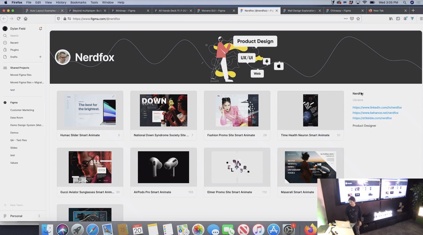The height and width of the screenshot is (235, 423).
Task: Open Maserati Smart Animate file
Action: coord(311,172)
